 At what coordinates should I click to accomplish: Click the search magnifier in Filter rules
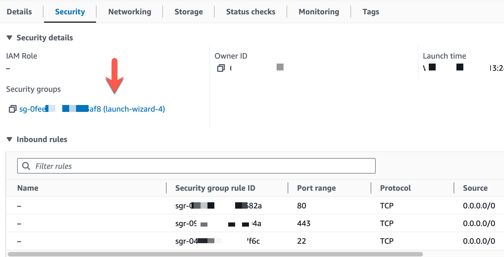tap(26, 166)
